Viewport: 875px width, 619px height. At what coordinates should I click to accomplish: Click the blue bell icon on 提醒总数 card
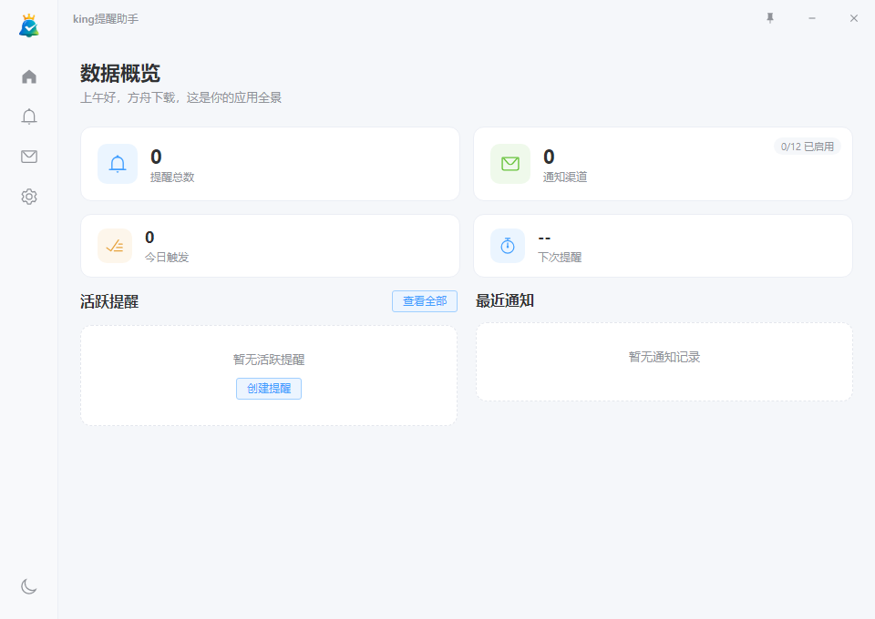point(117,164)
